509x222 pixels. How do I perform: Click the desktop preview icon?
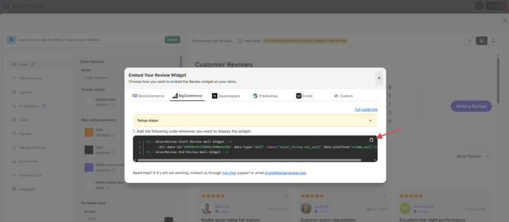[x=481, y=41]
